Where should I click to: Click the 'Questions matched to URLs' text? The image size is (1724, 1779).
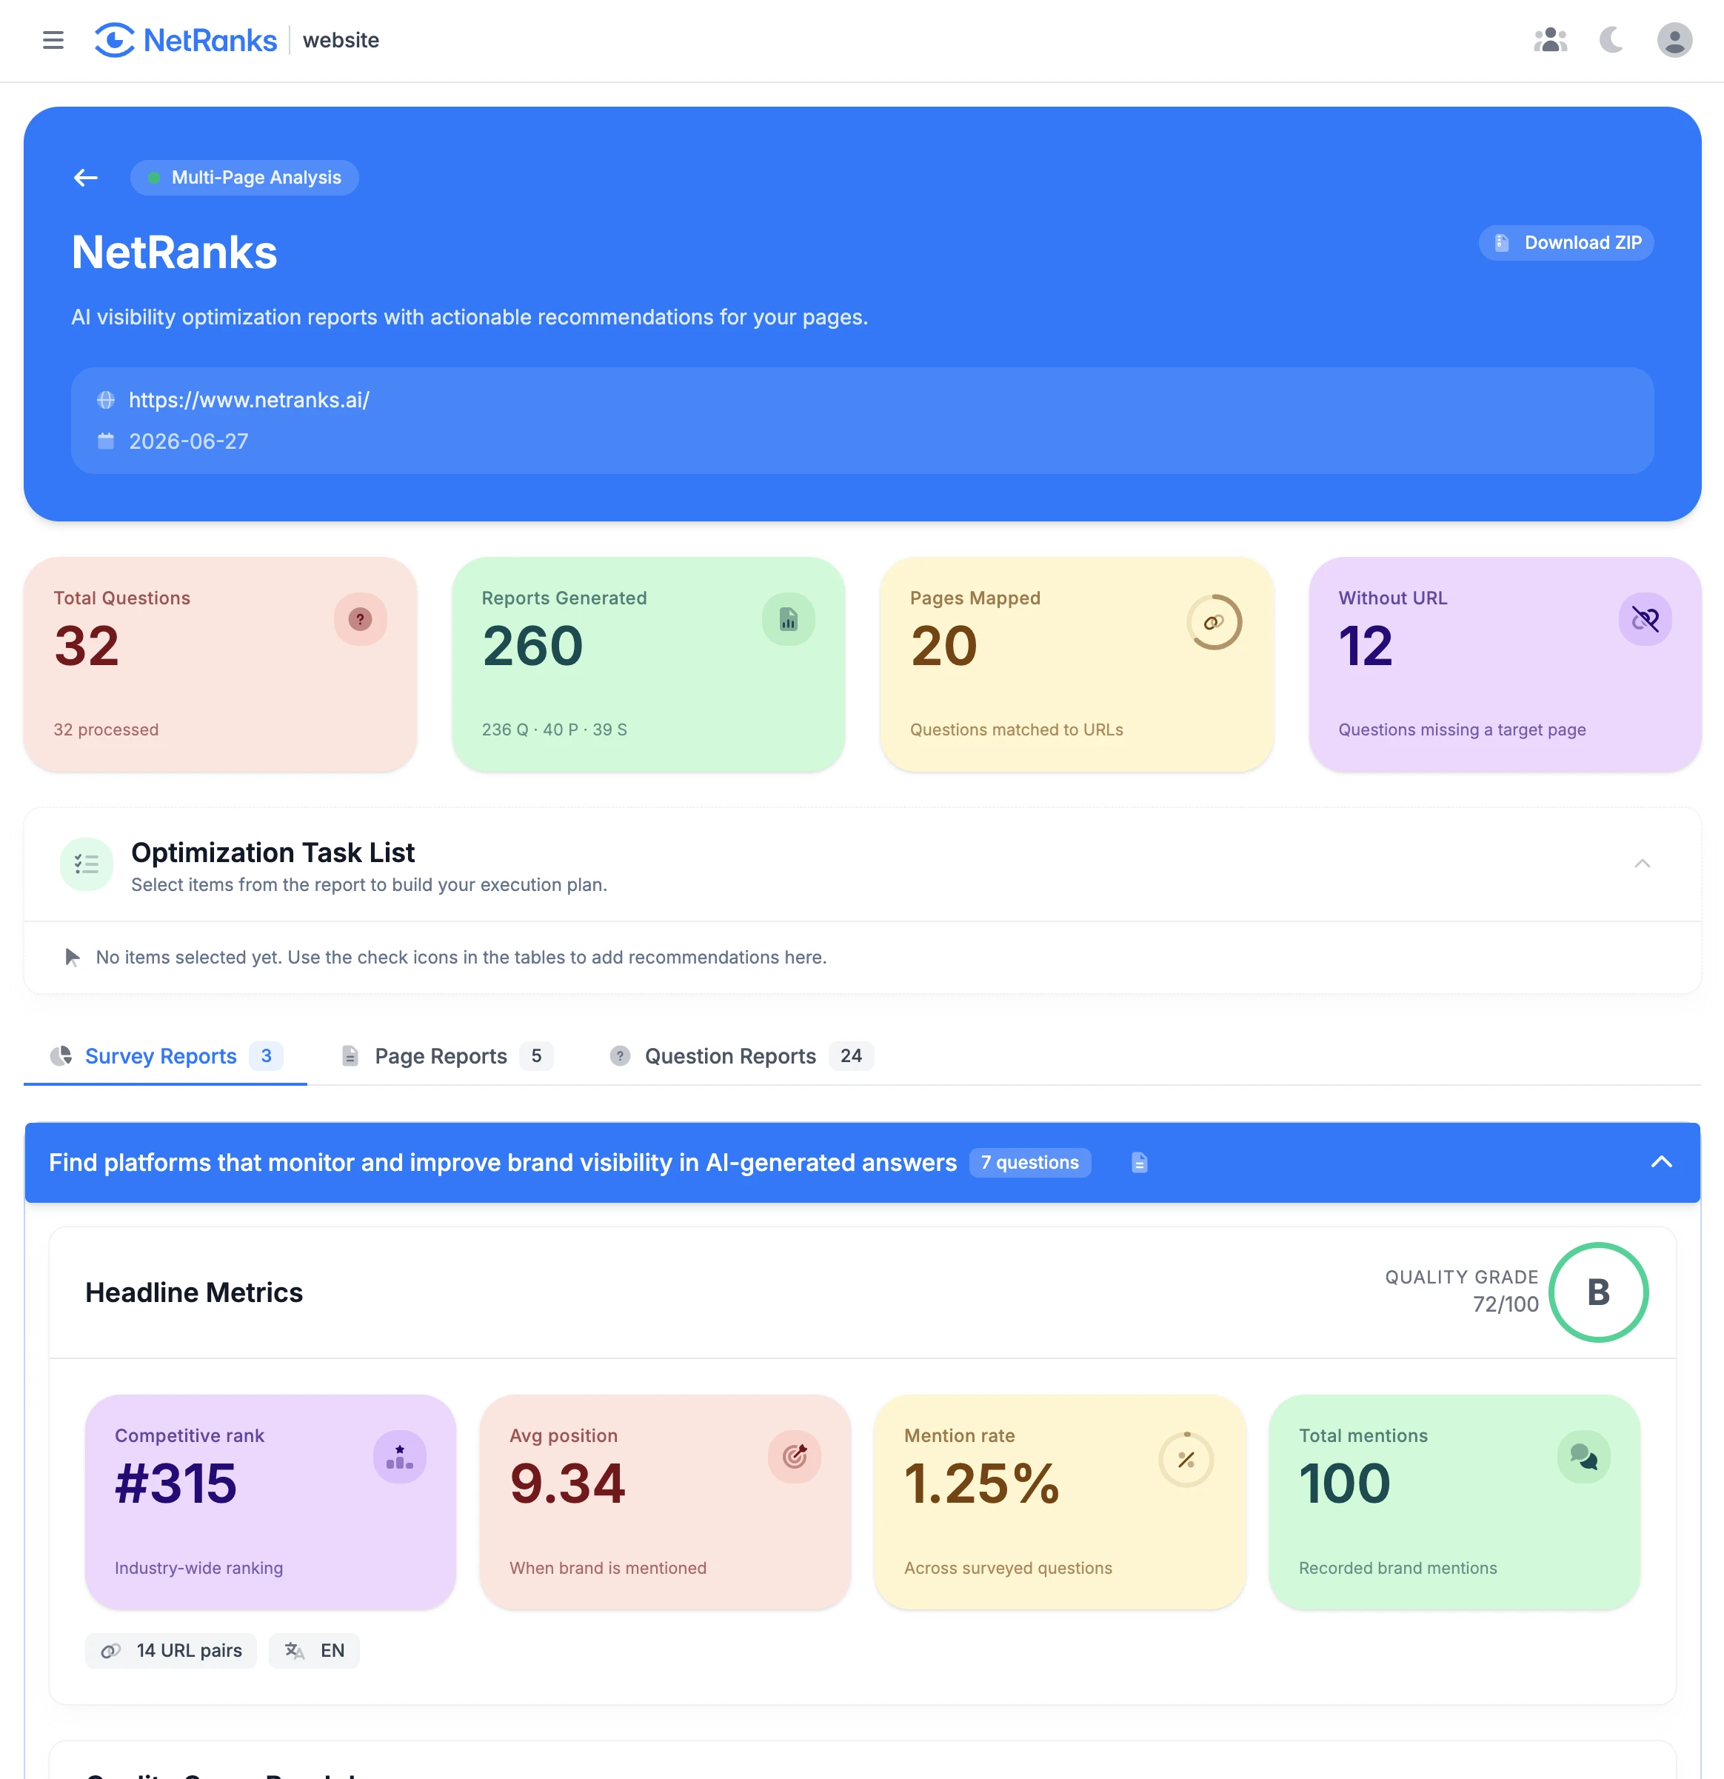coord(1016,730)
